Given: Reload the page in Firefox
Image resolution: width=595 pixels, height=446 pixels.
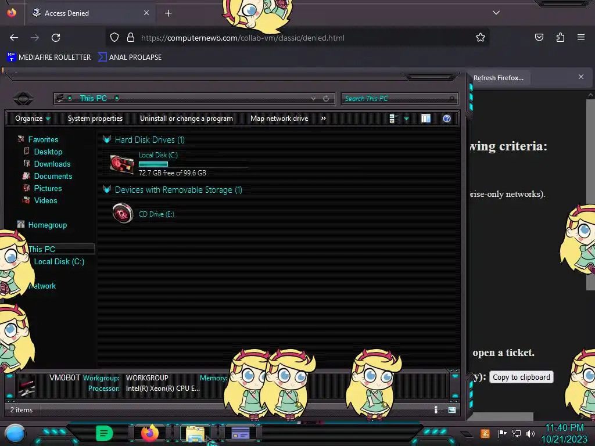Looking at the screenshot, I should click(56, 38).
